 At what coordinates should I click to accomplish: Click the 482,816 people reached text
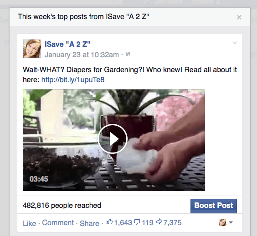pos(62,206)
